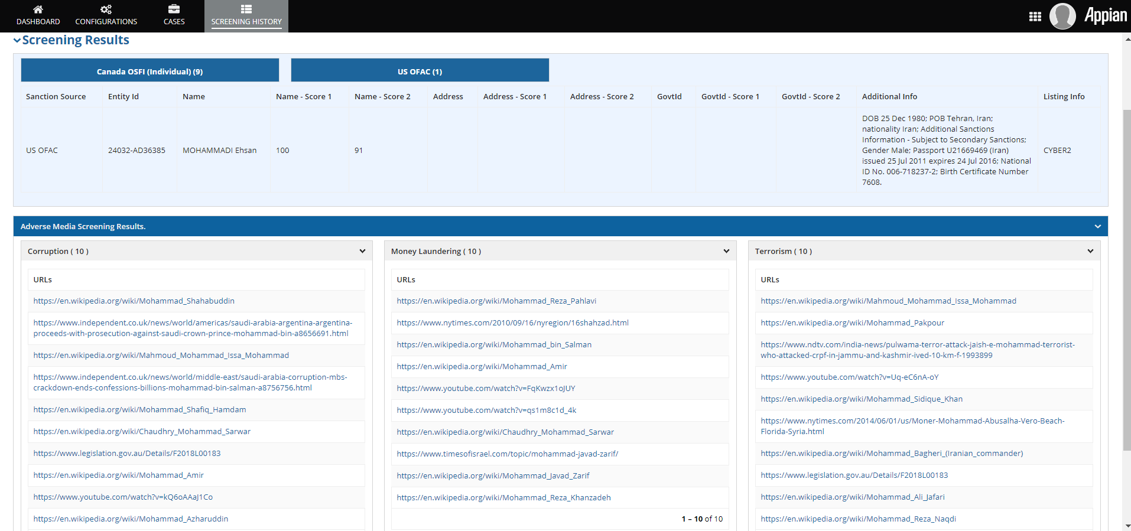Collapse the Screening Results section
Viewport: 1131px width, 531px height.
point(17,40)
